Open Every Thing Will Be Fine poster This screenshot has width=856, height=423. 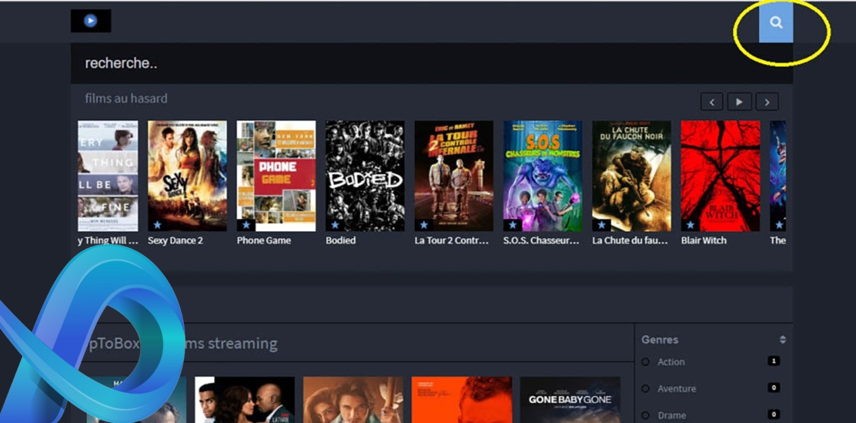(108, 176)
